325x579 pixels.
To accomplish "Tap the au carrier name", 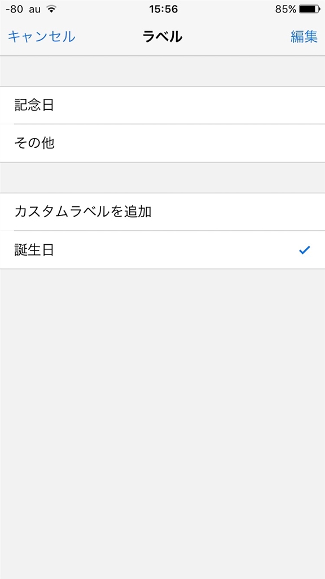I will [x=34, y=10].
